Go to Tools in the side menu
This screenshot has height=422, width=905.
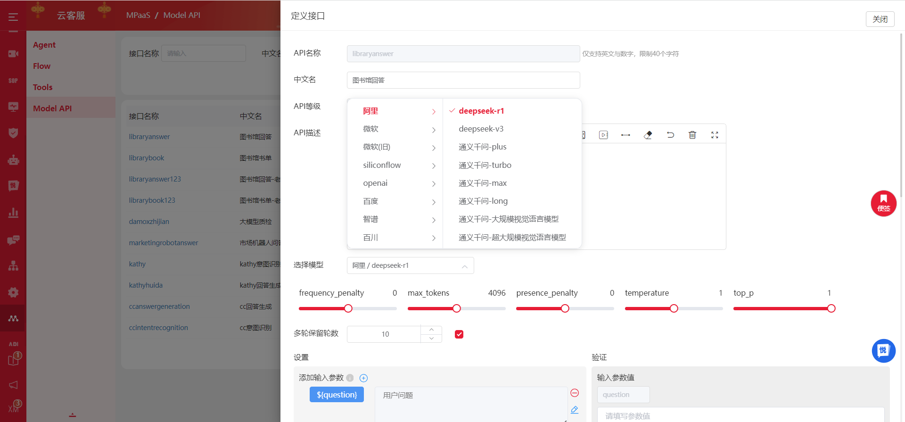pos(42,87)
